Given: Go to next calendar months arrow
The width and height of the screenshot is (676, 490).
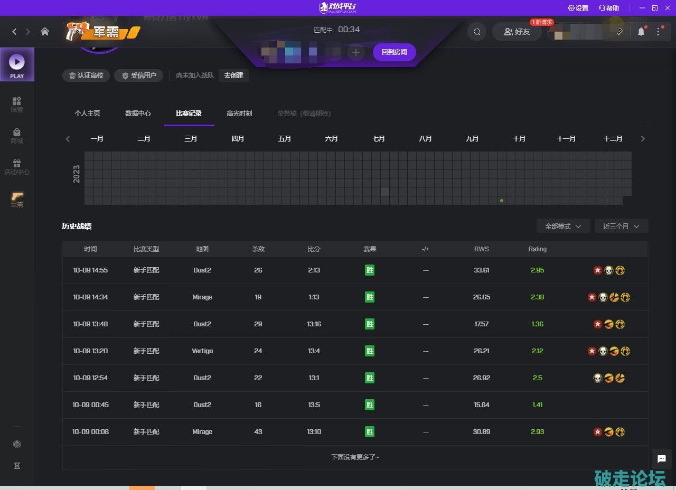Looking at the screenshot, I should (643, 139).
